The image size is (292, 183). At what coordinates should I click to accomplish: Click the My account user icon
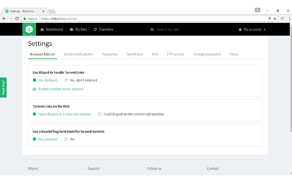pyautogui.click(x=240, y=29)
